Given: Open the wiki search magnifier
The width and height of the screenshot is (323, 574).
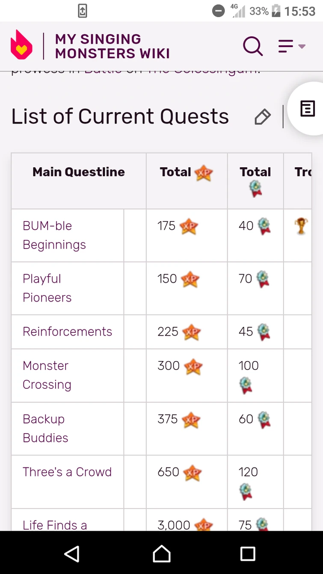Looking at the screenshot, I should click(x=253, y=45).
